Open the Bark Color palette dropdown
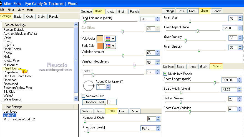Viewport: 244px width, 137px height. coord(110,46)
